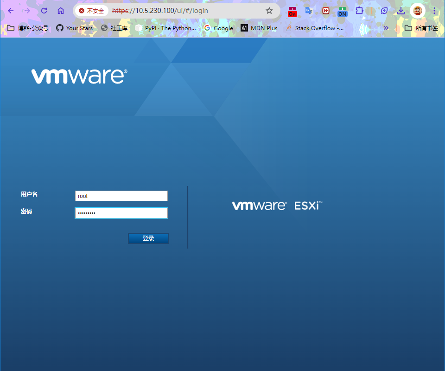Open the Google bookmark
445x371 pixels.
click(218, 28)
